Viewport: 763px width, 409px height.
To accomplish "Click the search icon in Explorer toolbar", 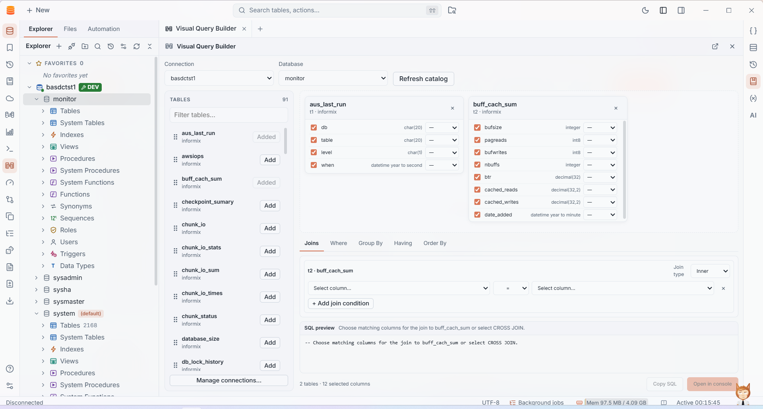I will pyautogui.click(x=98, y=46).
